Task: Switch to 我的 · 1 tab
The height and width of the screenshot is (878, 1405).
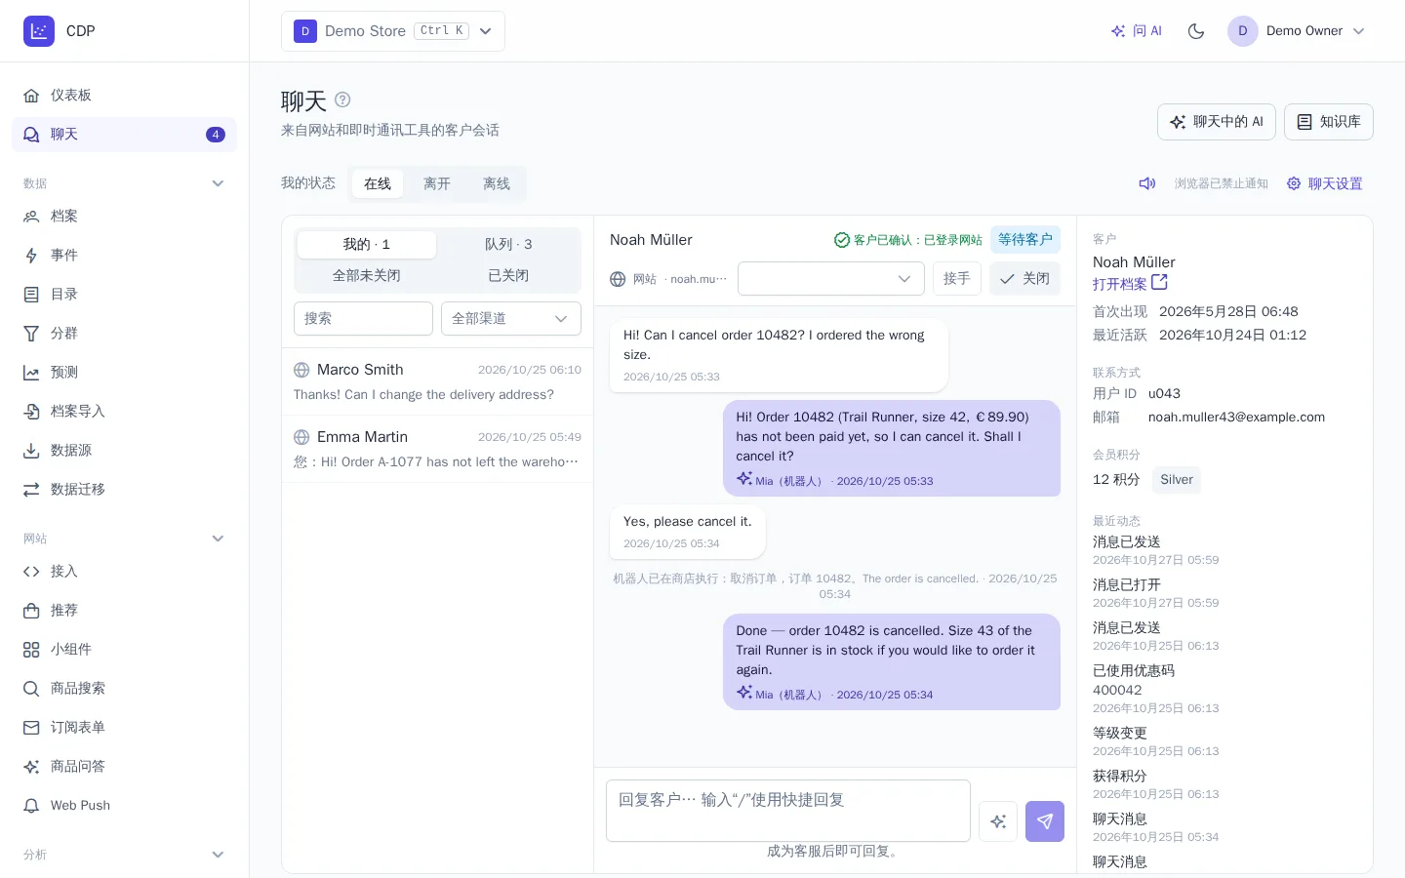Action: tap(367, 244)
